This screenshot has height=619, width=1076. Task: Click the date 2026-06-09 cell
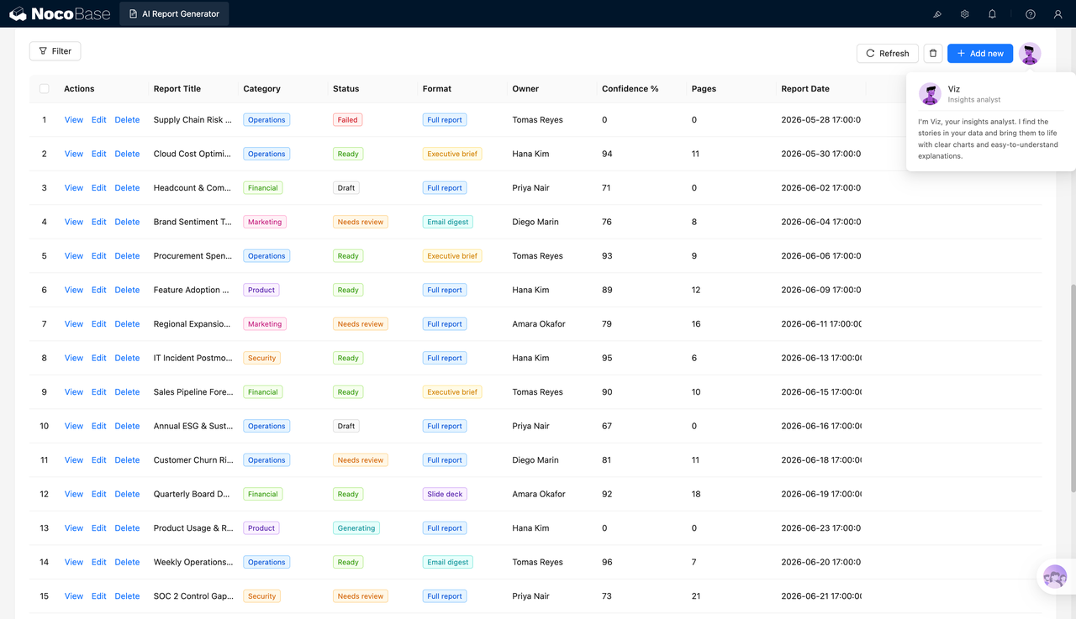[x=820, y=290]
